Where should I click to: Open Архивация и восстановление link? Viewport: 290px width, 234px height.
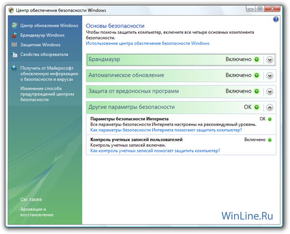point(37,212)
